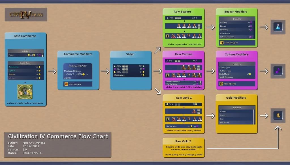Select the Jewish Synagogue row
Viewport: 290px width, 165px height.
[237, 77]
